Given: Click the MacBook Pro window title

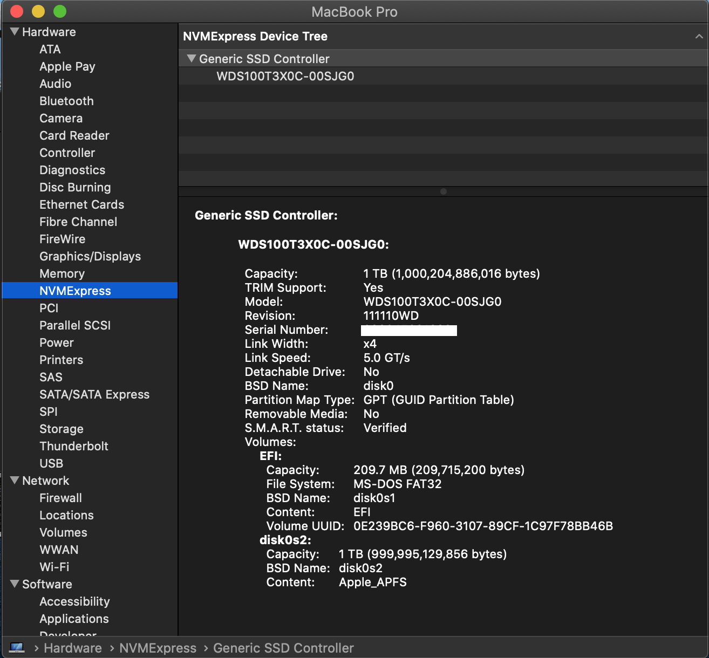Looking at the screenshot, I should tap(354, 11).
